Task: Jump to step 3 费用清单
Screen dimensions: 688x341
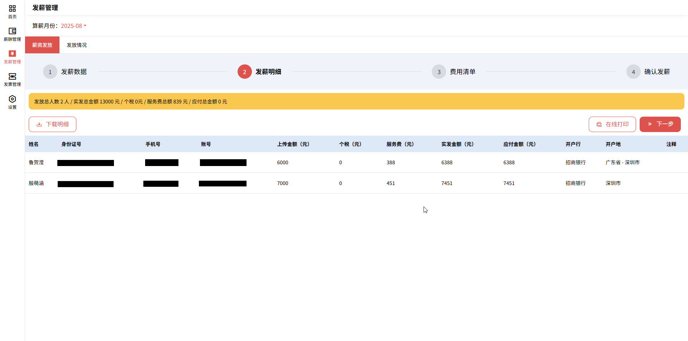Action: [x=439, y=72]
